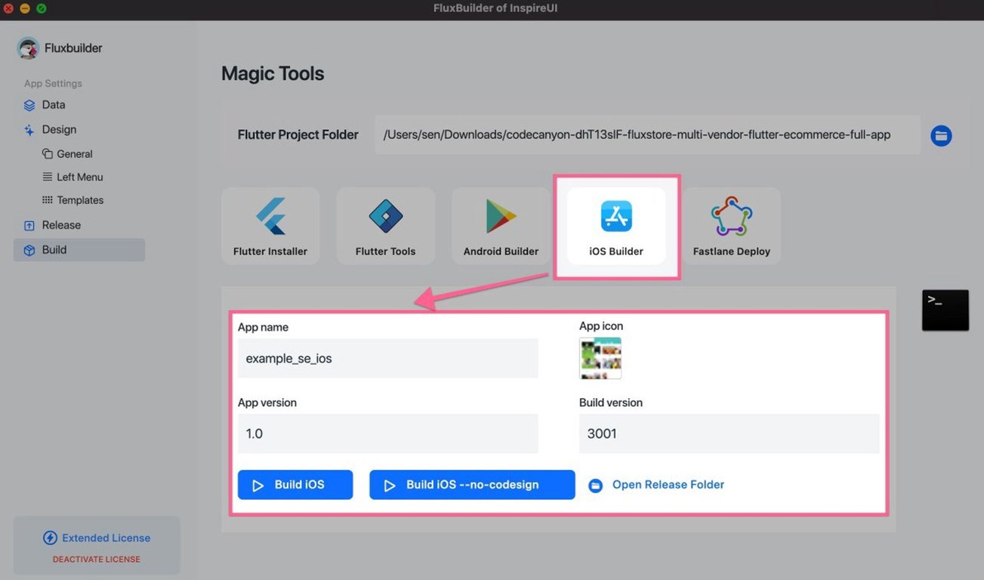Viewport: 984px width, 580px height.
Task: Click the General copy icon
Action: (x=48, y=154)
